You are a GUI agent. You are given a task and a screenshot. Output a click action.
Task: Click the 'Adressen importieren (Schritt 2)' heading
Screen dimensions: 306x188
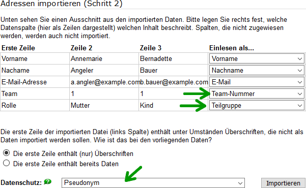(x=61, y=4)
